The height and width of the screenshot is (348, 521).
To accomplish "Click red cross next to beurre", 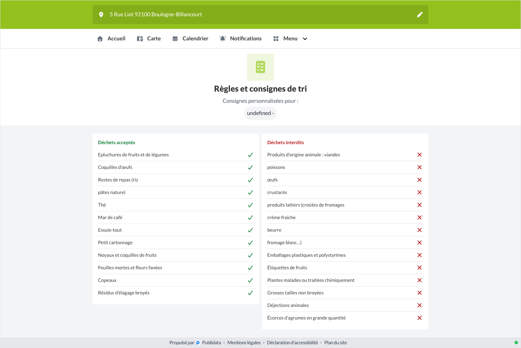I will pyautogui.click(x=420, y=230).
